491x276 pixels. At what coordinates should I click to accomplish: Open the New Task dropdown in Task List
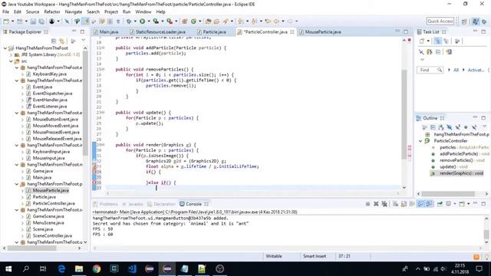[x=428, y=41]
